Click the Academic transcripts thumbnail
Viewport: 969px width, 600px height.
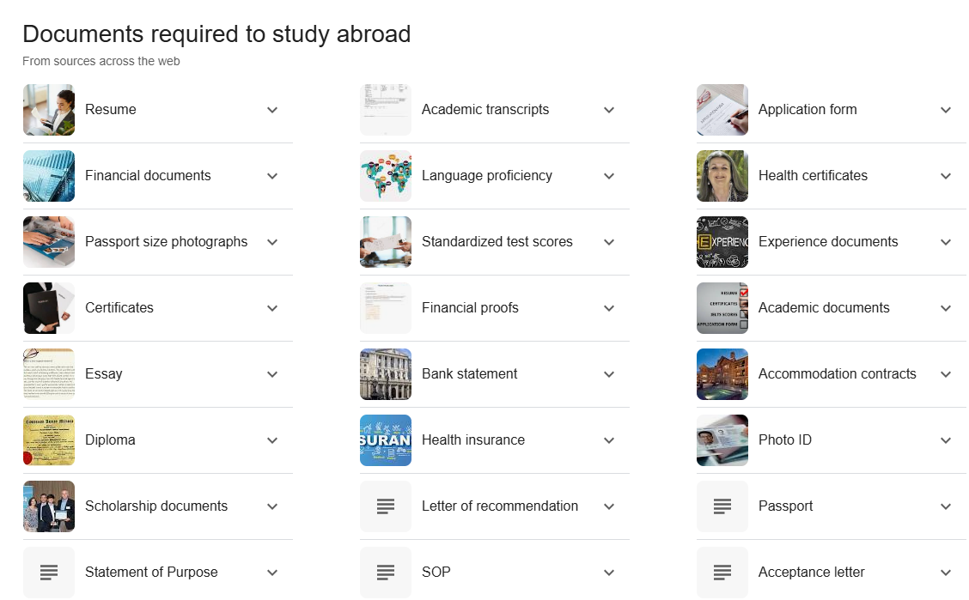click(x=386, y=110)
